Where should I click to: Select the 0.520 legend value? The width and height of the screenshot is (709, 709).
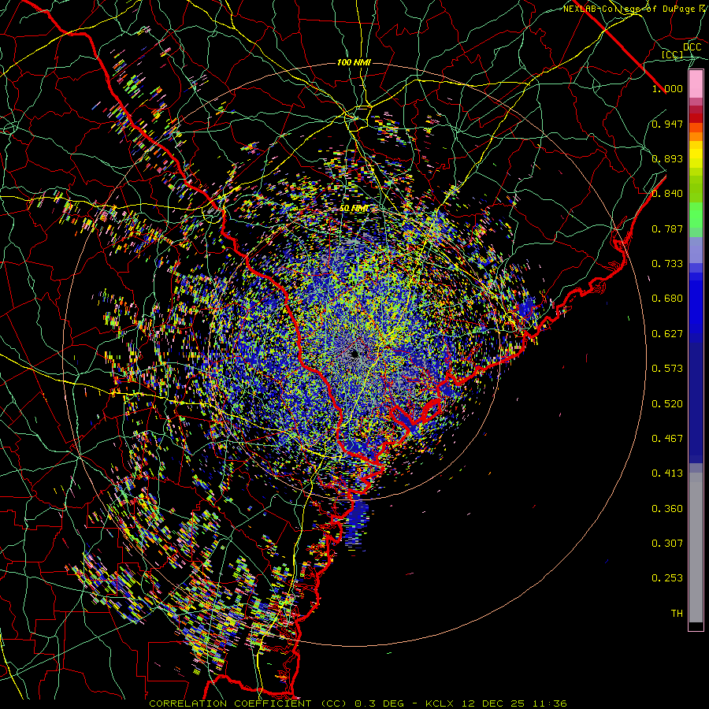(x=667, y=404)
